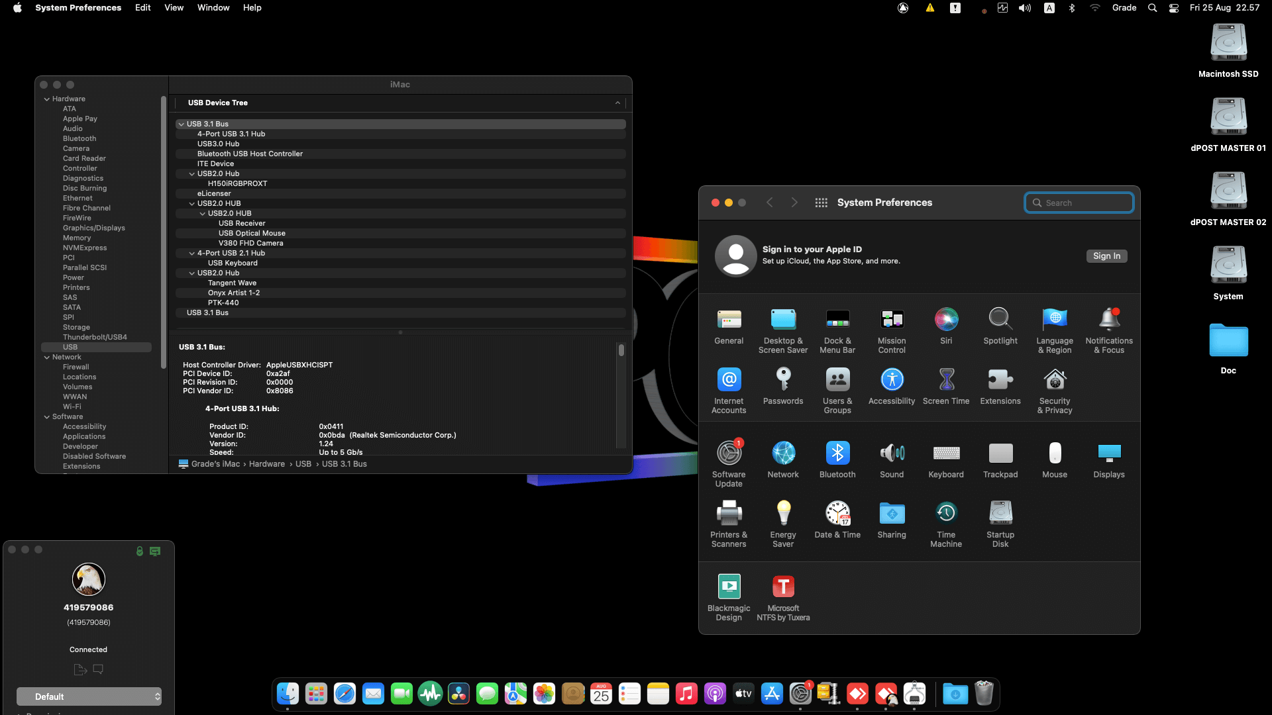Image resolution: width=1272 pixels, height=715 pixels.
Task: Open Time Machine preferences
Action: click(946, 524)
